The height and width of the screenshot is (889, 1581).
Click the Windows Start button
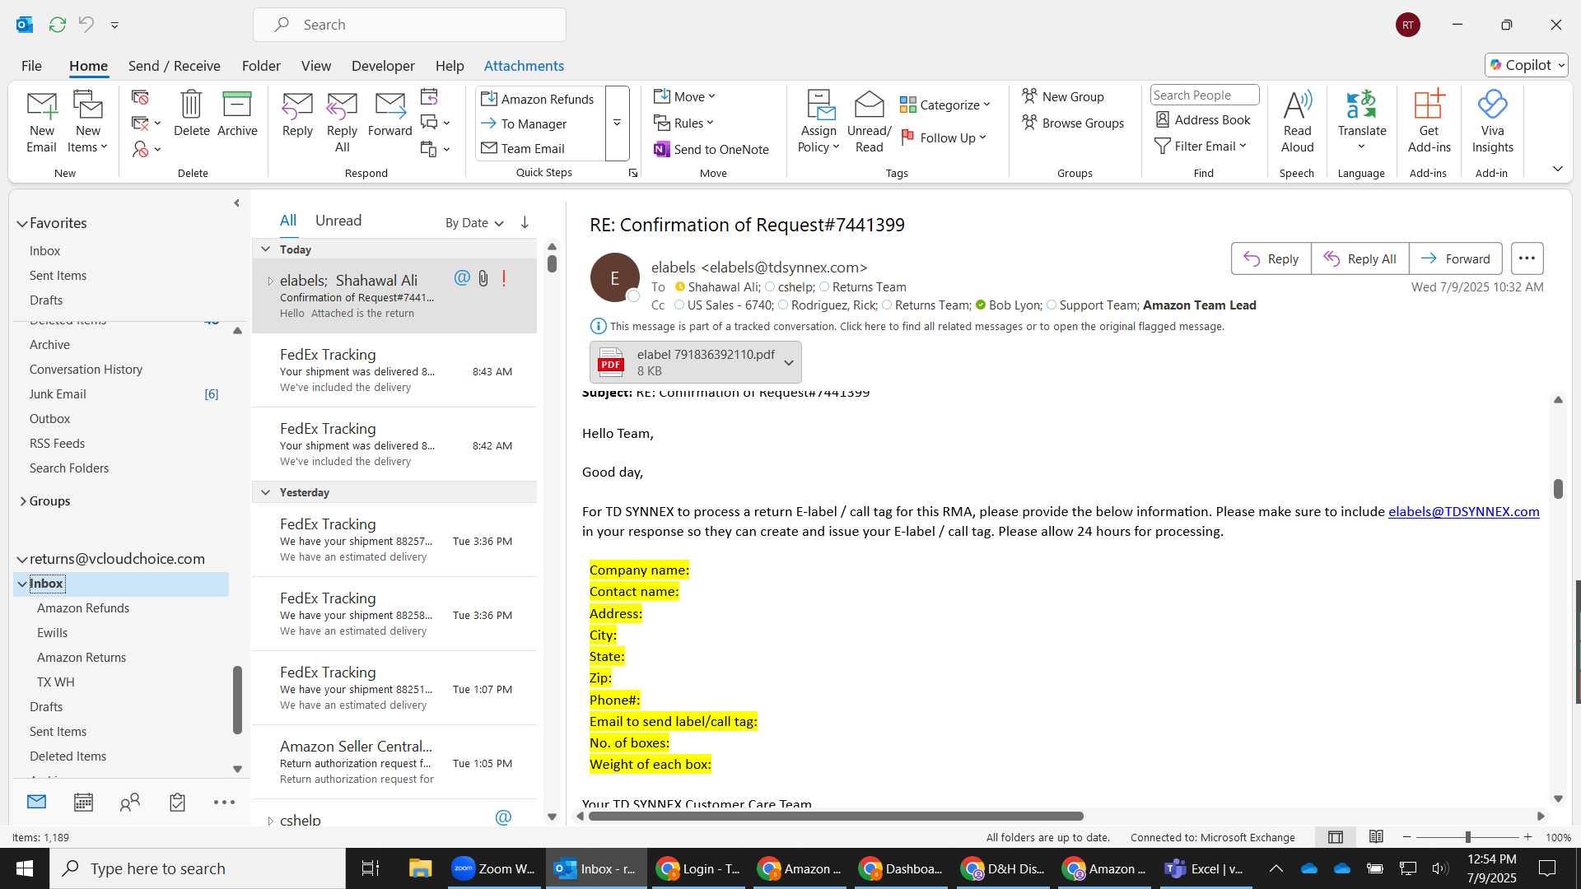(x=25, y=868)
